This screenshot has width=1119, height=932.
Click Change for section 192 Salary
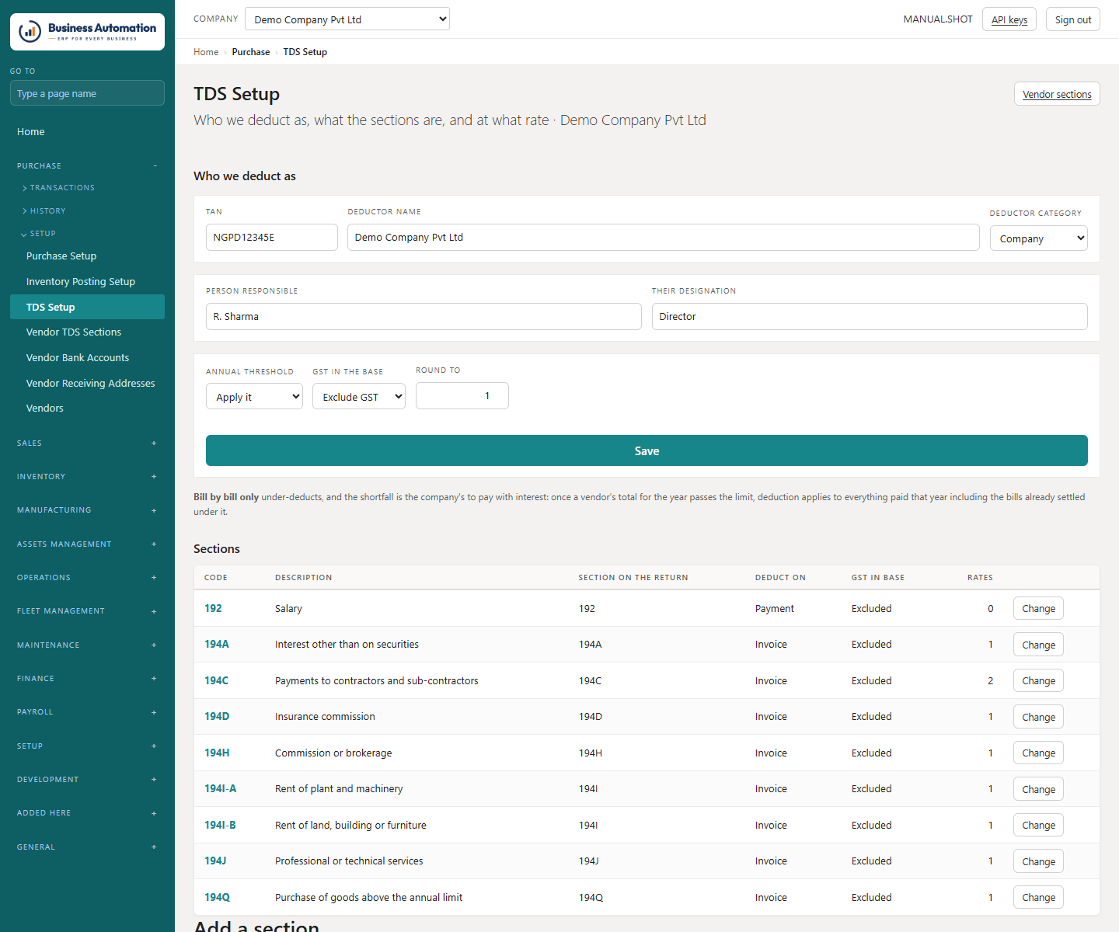[x=1038, y=609]
